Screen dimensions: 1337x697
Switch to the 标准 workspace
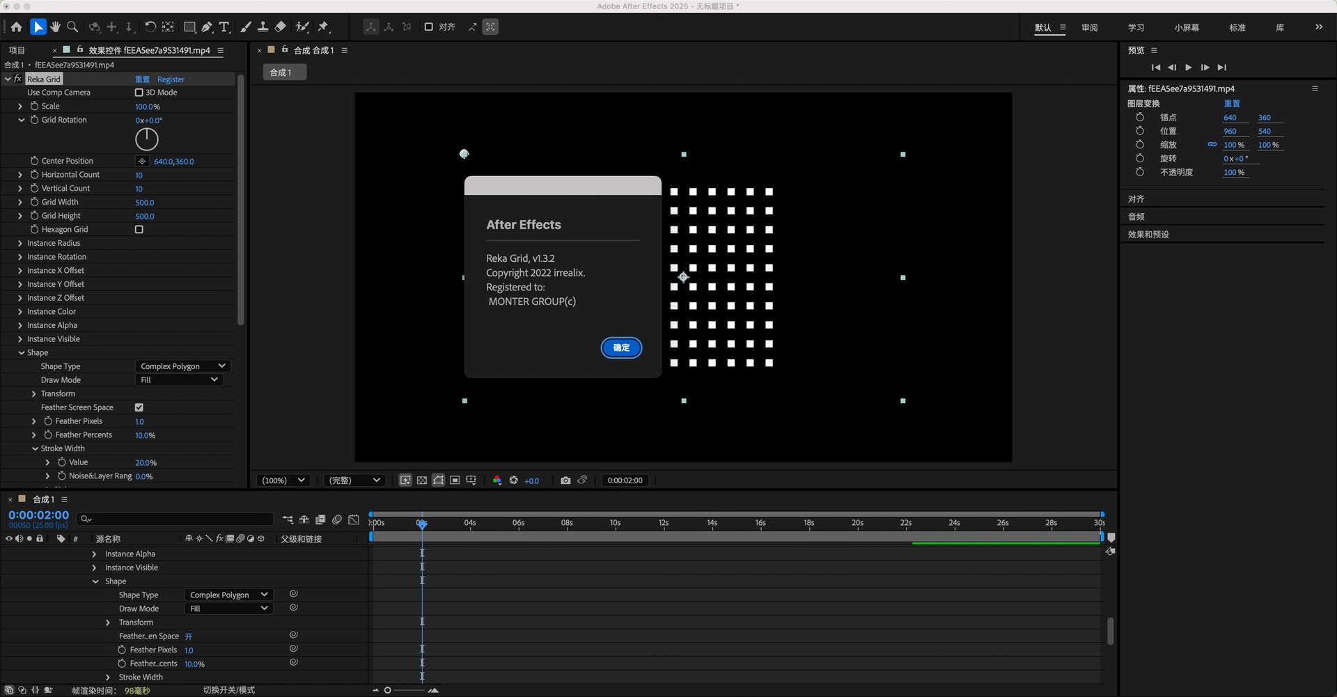(x=1237, y=28)
